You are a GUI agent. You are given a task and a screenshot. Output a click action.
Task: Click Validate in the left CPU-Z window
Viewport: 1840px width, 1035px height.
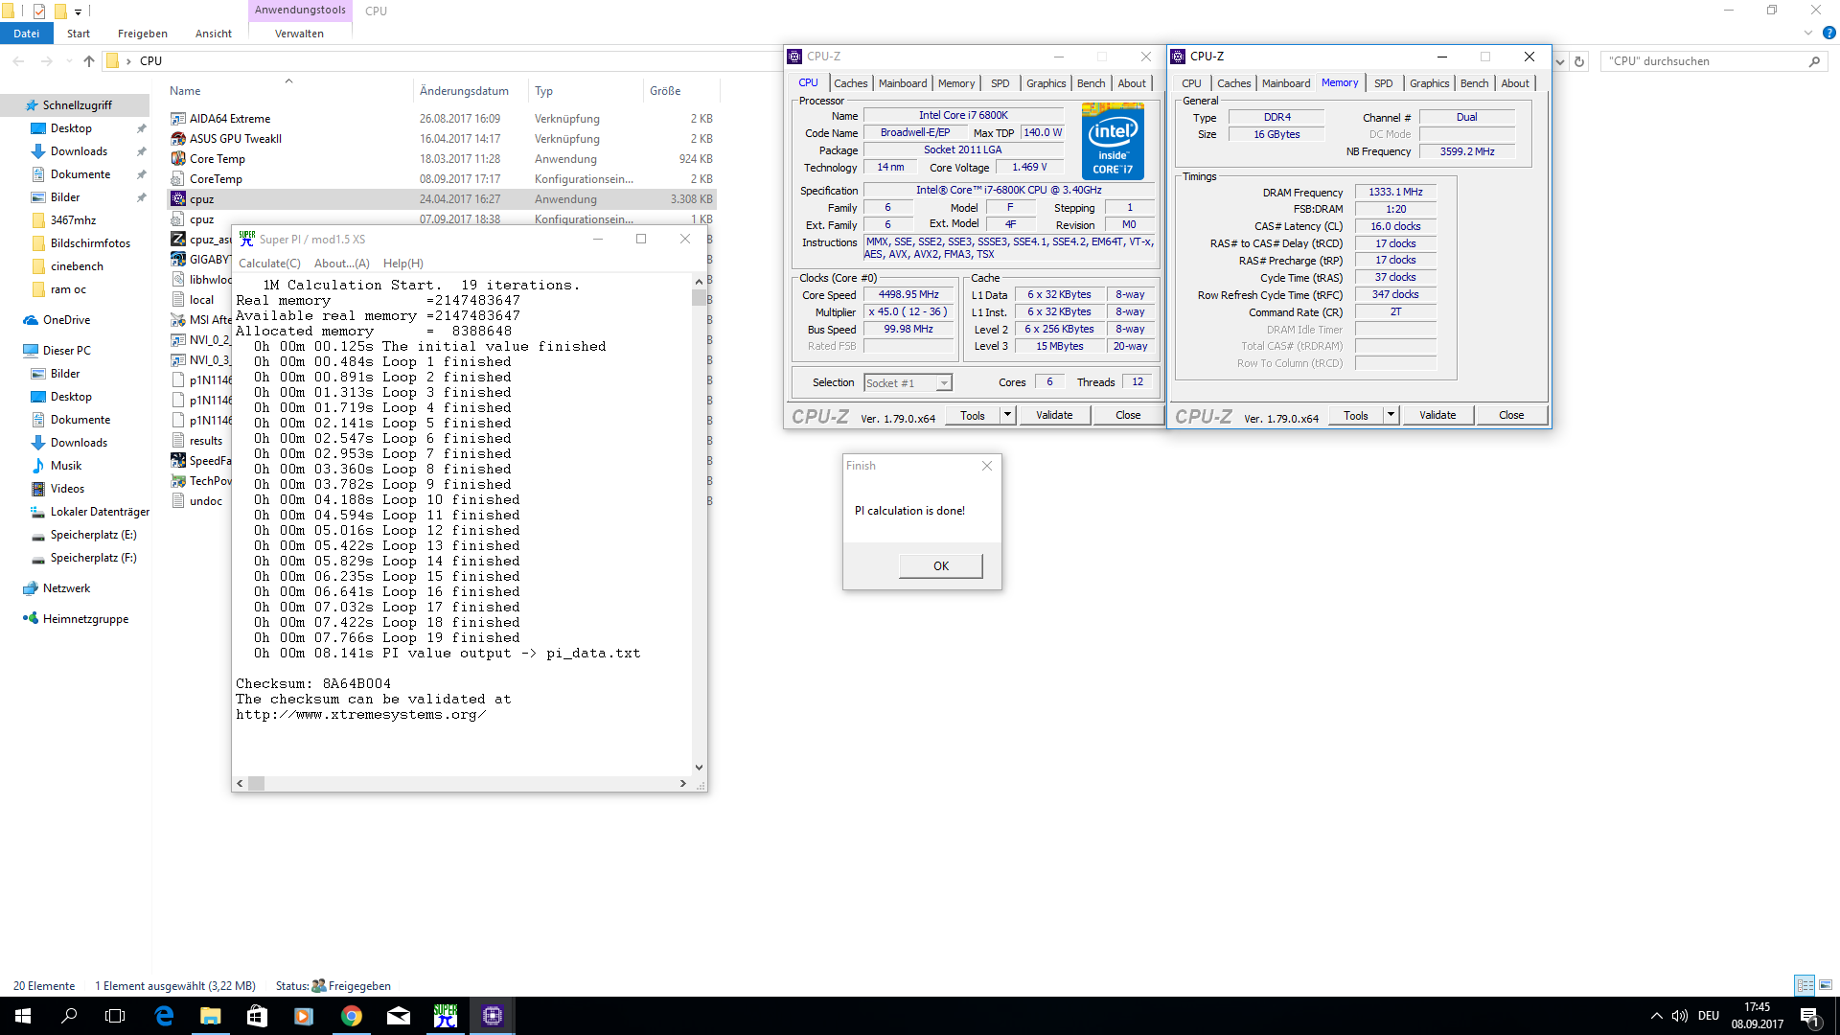(x=1054, y=415)
